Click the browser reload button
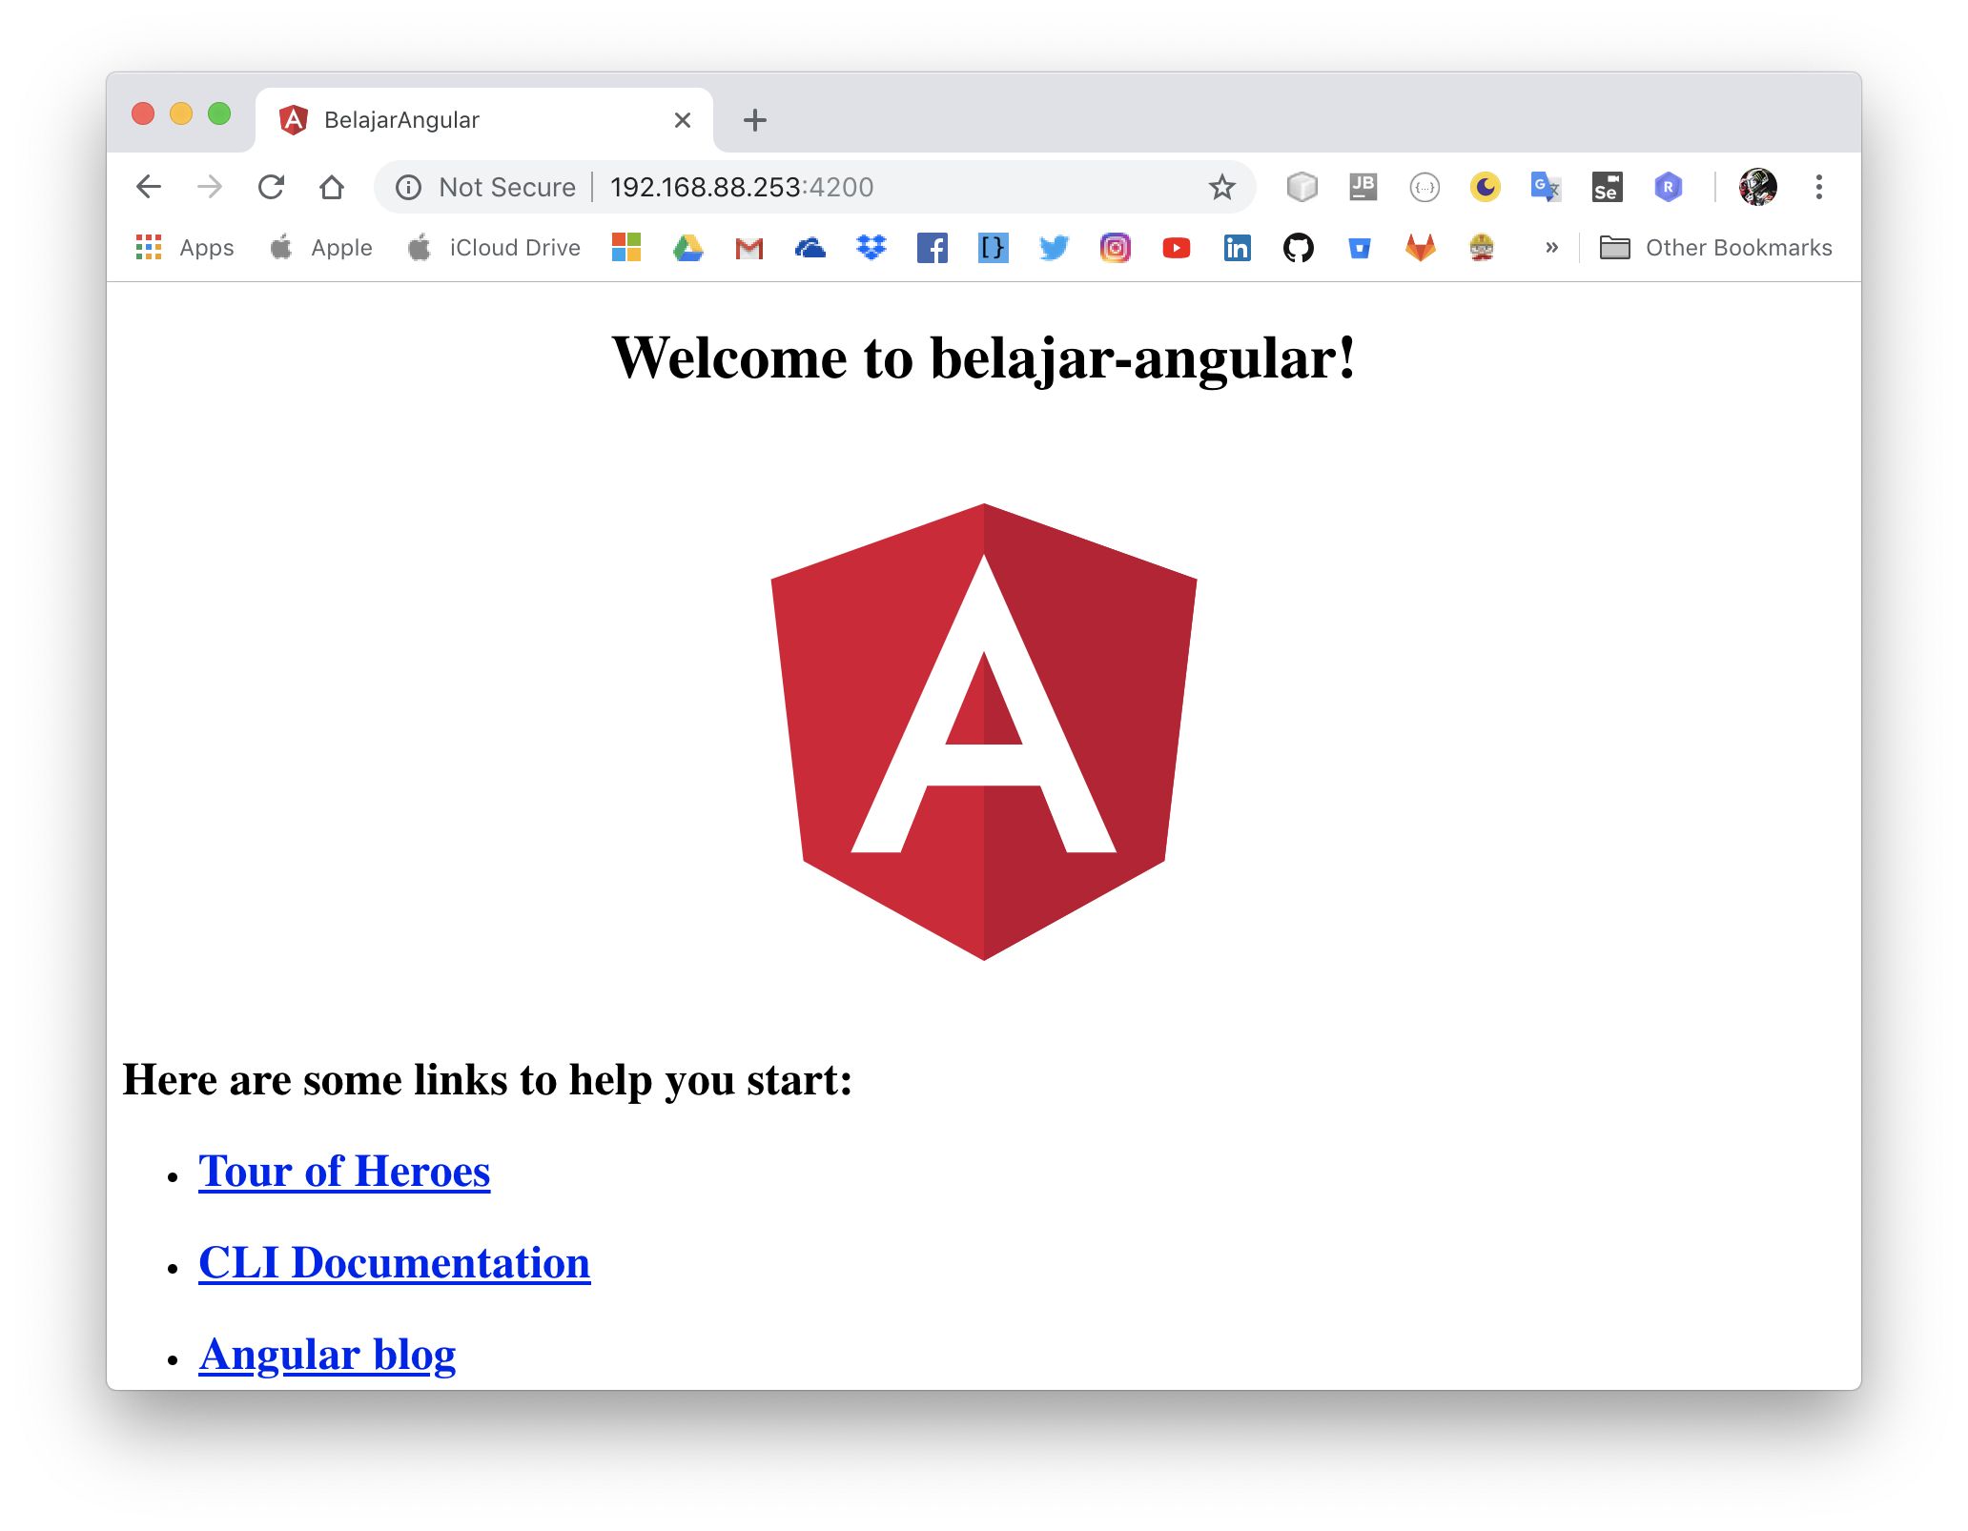The width and height of the screenshot is (1968, 1531). 272,185
